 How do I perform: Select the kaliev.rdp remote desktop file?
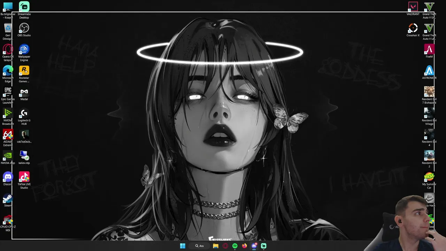tap(24, 155)
